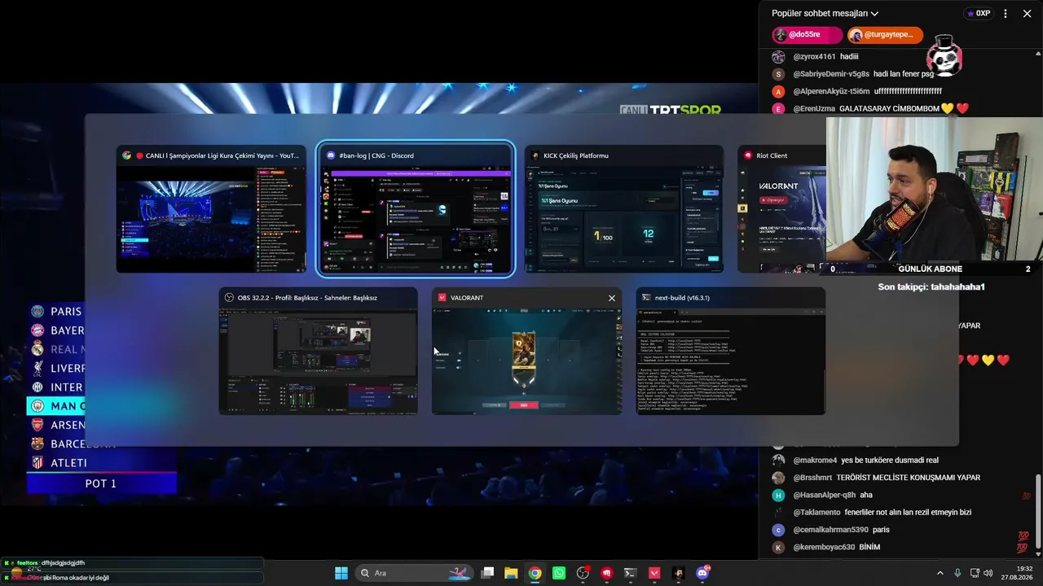Screen dimensions: 1043x586
Task: Click the chat message 'hadiii'
Action: pyautogui.click(x=849, y=57)
